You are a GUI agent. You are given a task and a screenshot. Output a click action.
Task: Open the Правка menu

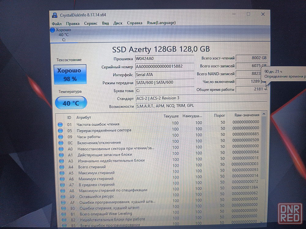(73, 24)
